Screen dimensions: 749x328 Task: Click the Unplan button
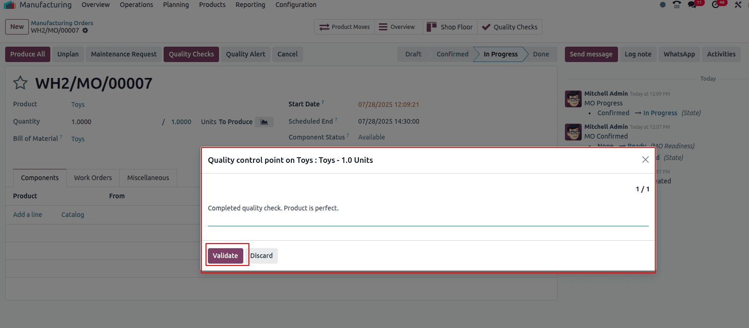(68, 54)
